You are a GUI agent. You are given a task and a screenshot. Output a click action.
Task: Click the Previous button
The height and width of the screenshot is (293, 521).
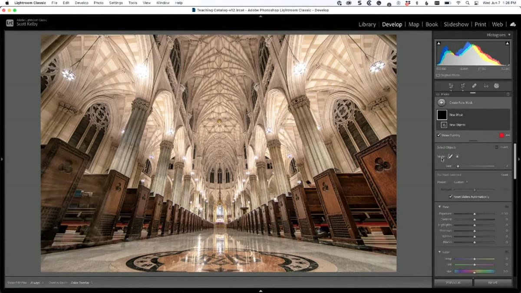point(453,283)
